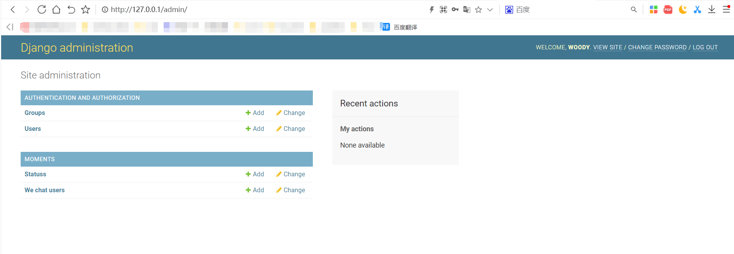Image resolution: width=734 pixels, height=254 pixels.
Task: Click the Django administration title
Action: pyautogui.click(x=77, y=47)
